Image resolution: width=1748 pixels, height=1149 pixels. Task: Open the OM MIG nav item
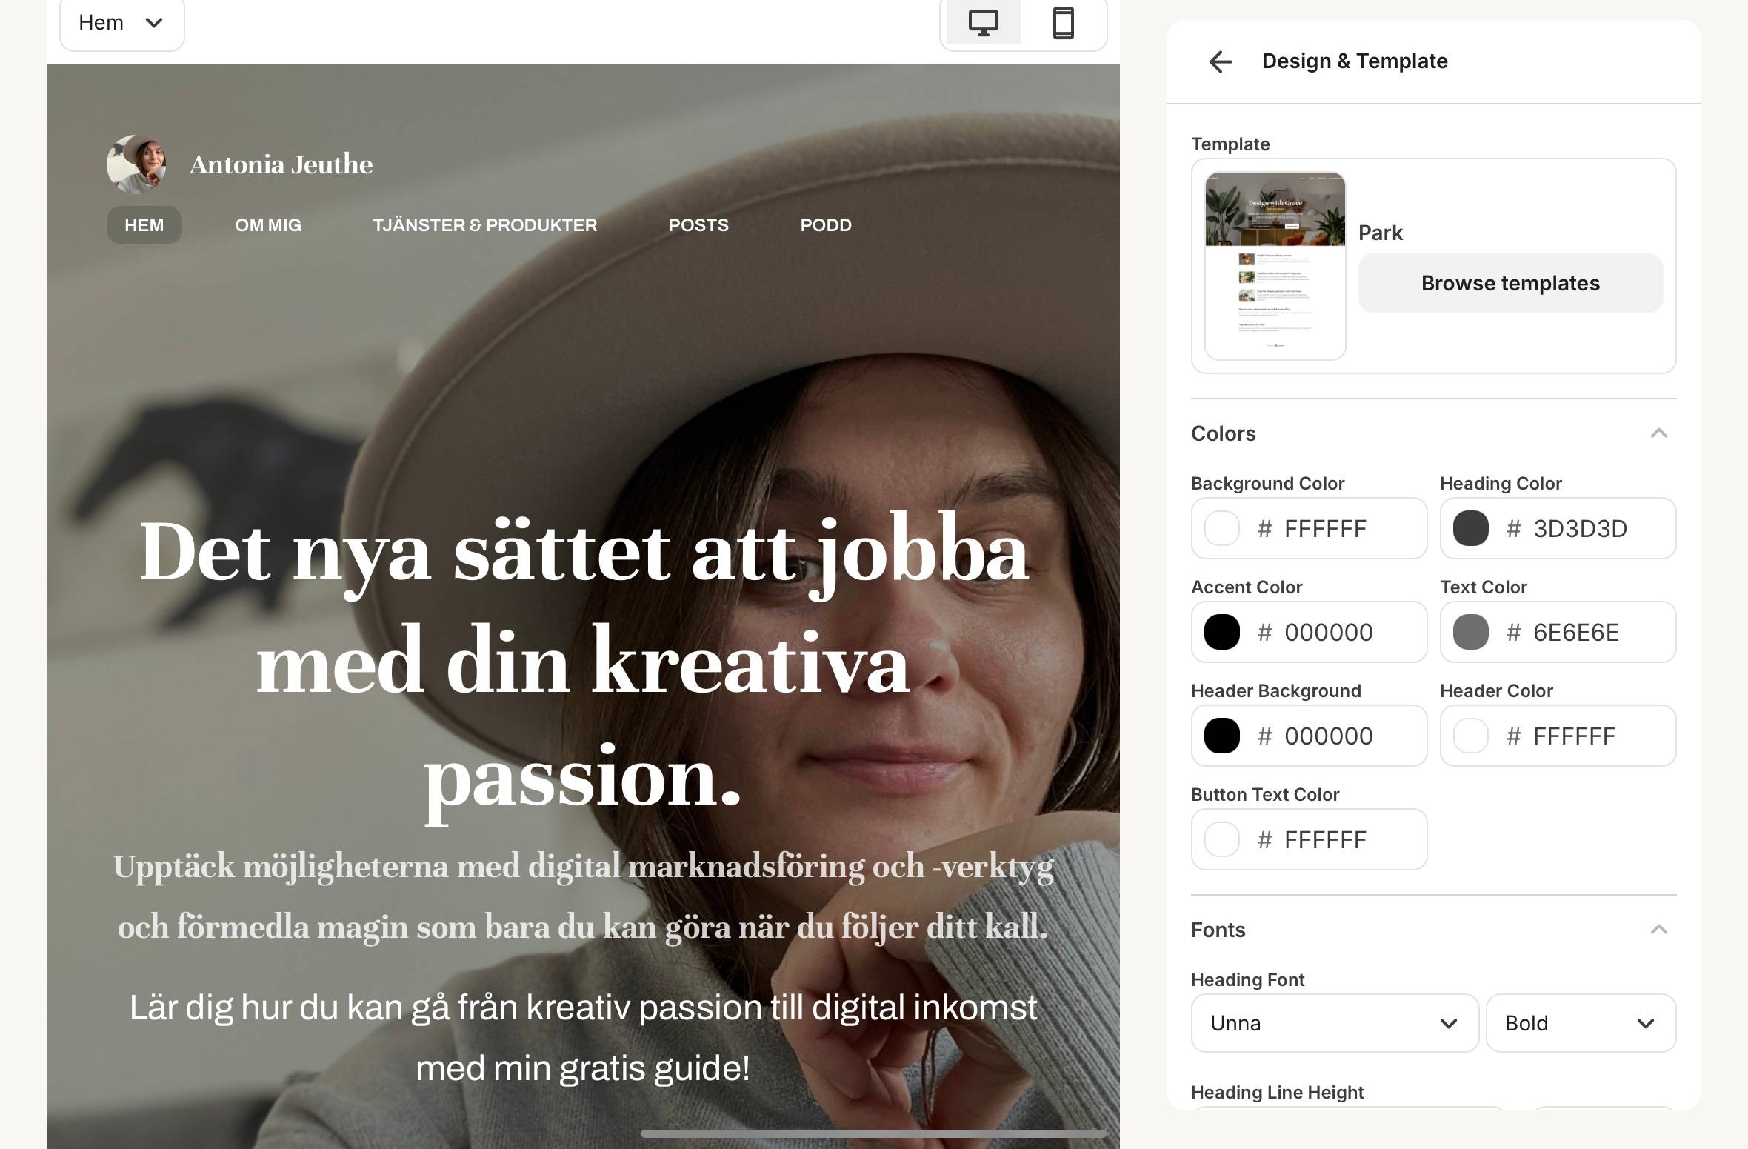click(x=268, y=225)
